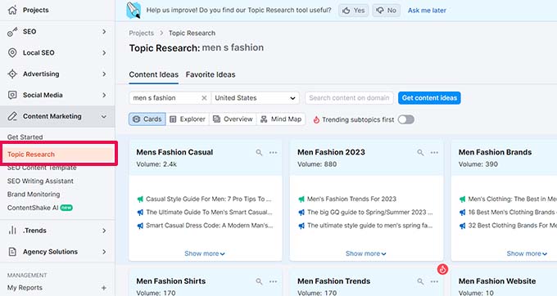Expand the Agency Solutions menu chevron

click(x=104, y=252)
